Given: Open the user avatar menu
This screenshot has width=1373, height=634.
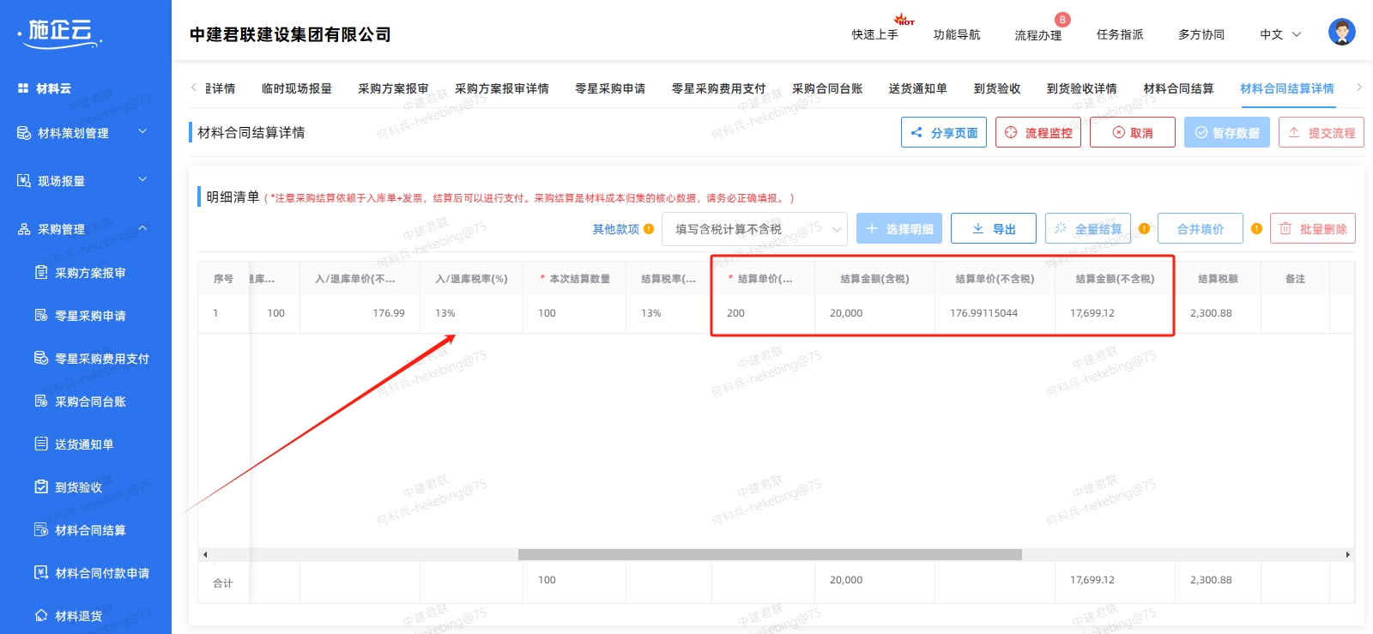Looking at the screenshot, I should coord(1342,33).
